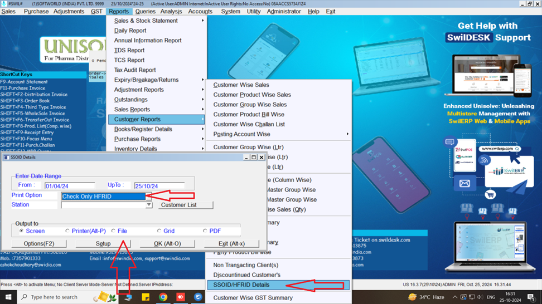Click F9-Account Statement shortcut text
542x304 pixels.
(24, 82)
